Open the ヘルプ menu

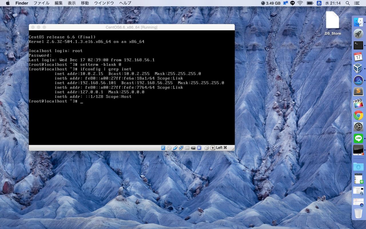tap(125, 3)
